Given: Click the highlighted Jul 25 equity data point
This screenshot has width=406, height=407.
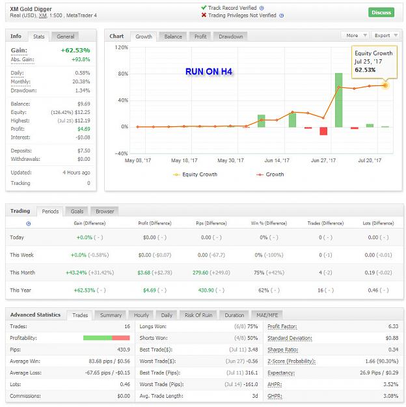Looking at the screenshot, I should pos(385,85).
